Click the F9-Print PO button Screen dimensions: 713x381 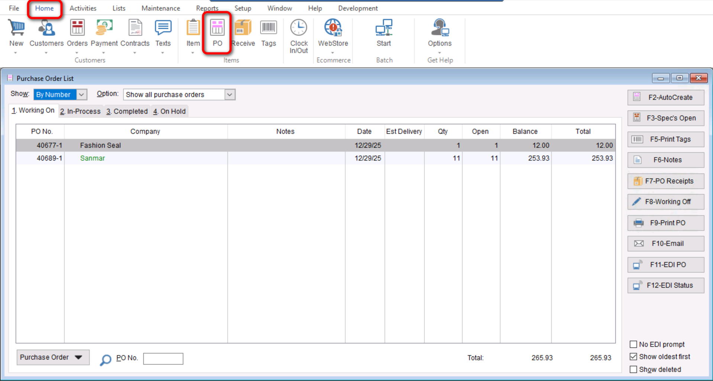point(665,223)
